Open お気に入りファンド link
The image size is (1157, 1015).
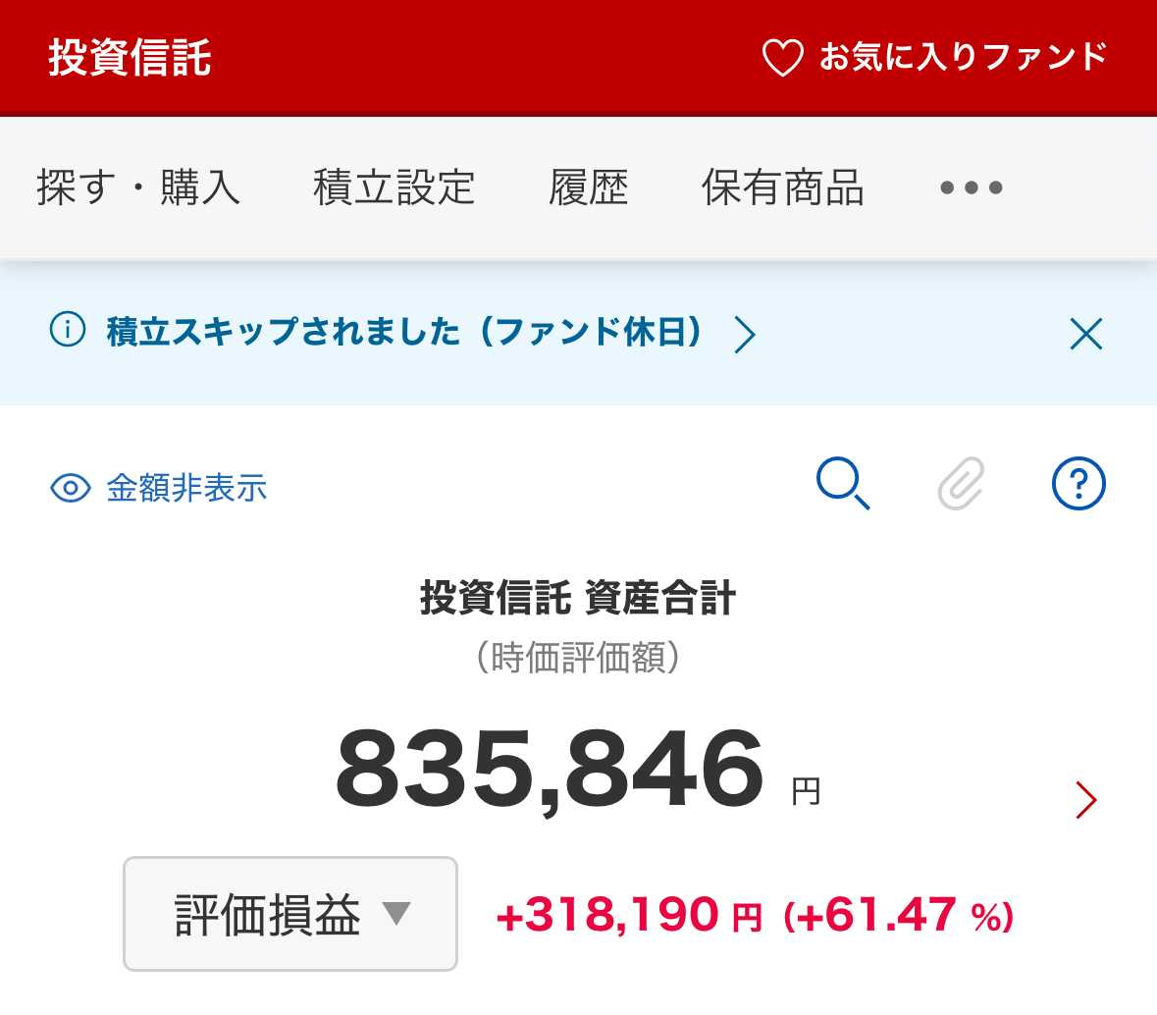pos(963,58)
